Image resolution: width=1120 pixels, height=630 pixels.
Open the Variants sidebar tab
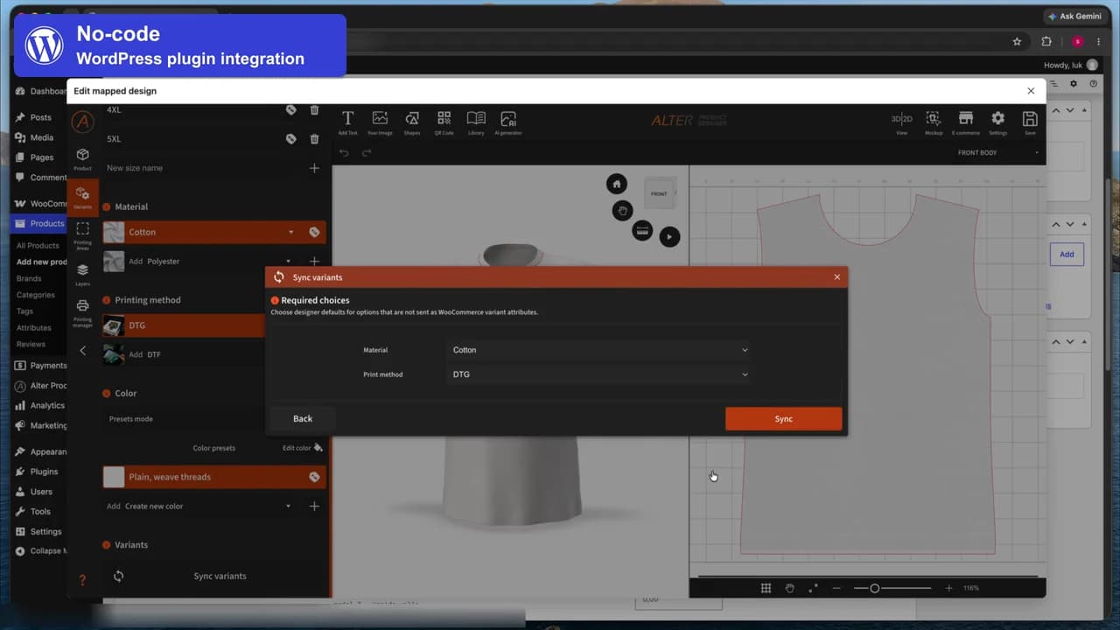tap(82, 198)
